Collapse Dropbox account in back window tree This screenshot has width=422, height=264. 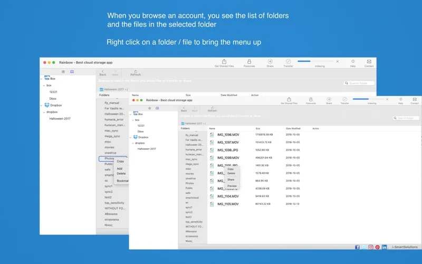click(x=41, y=106)
